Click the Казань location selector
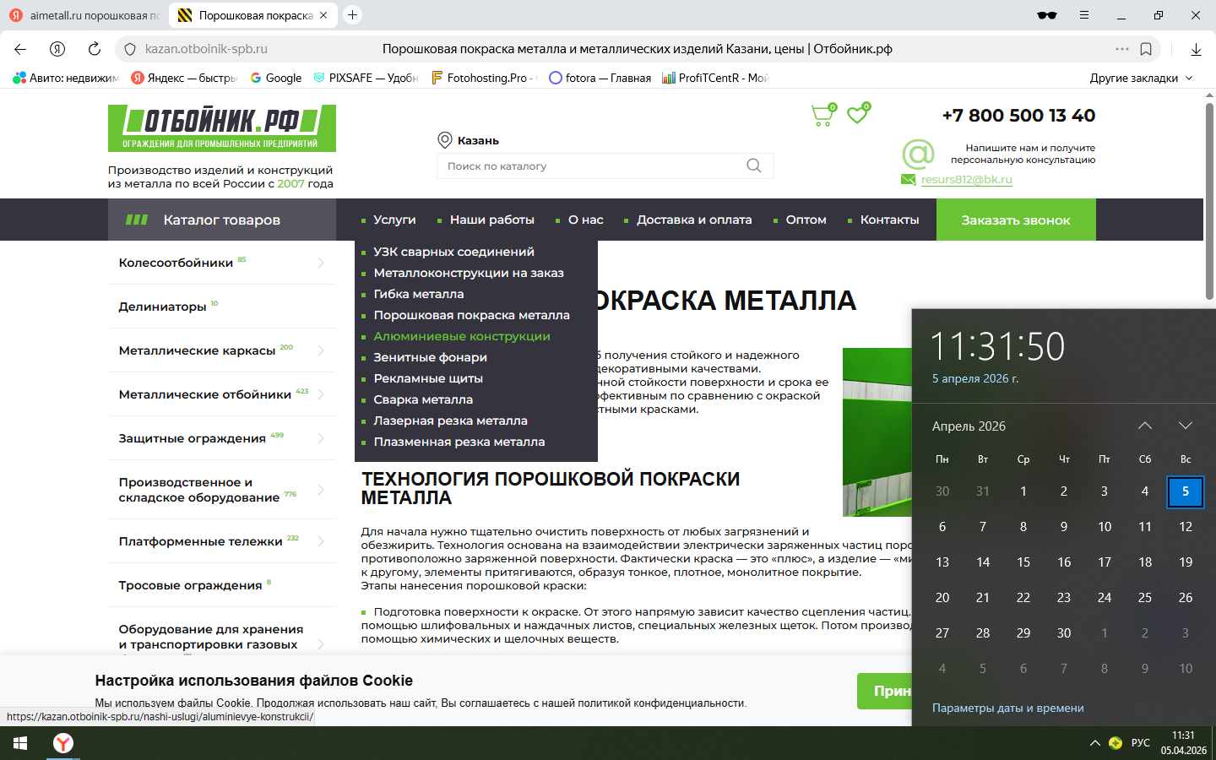 pos(470,140)
